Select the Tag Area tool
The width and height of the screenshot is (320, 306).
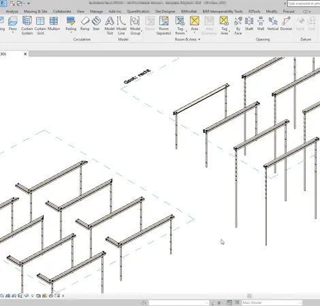coord(224,26)
